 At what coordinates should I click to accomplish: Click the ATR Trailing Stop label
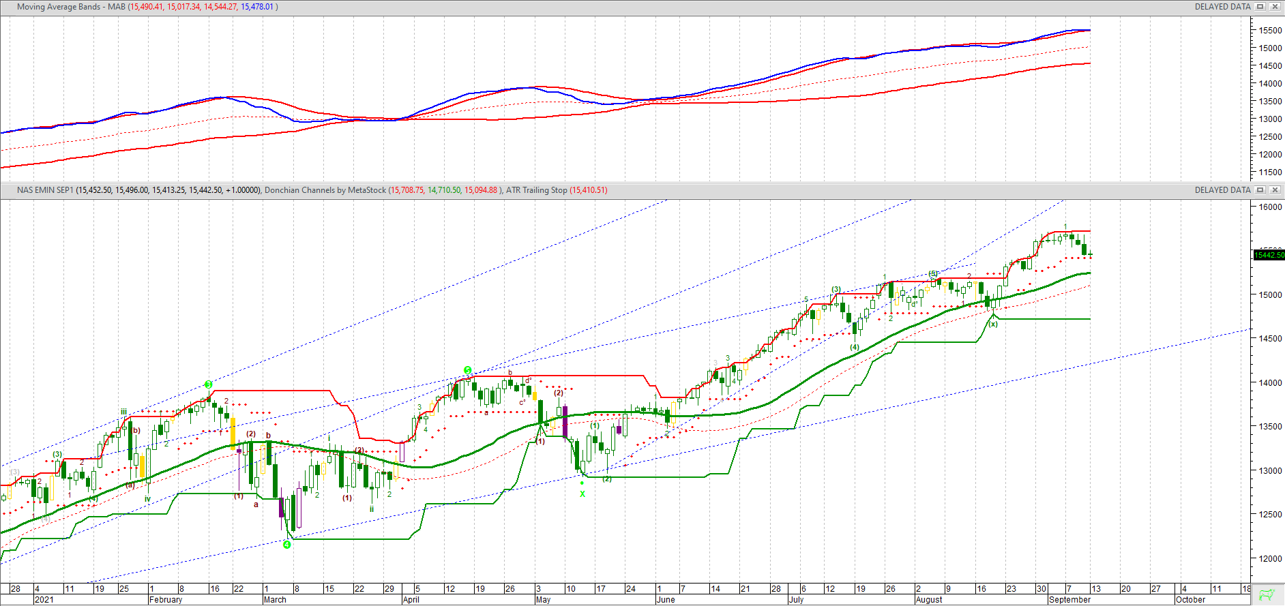[x=536, y=190]
